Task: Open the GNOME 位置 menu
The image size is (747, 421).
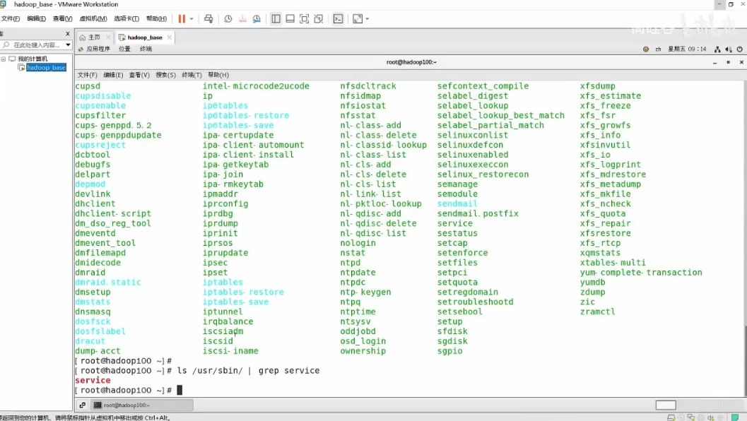Action: click(124, 49)
